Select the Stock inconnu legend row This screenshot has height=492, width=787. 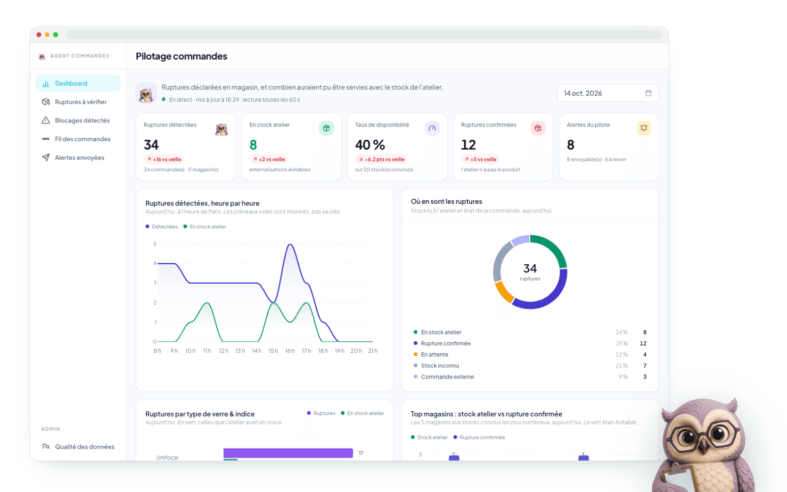pos(530,366)
